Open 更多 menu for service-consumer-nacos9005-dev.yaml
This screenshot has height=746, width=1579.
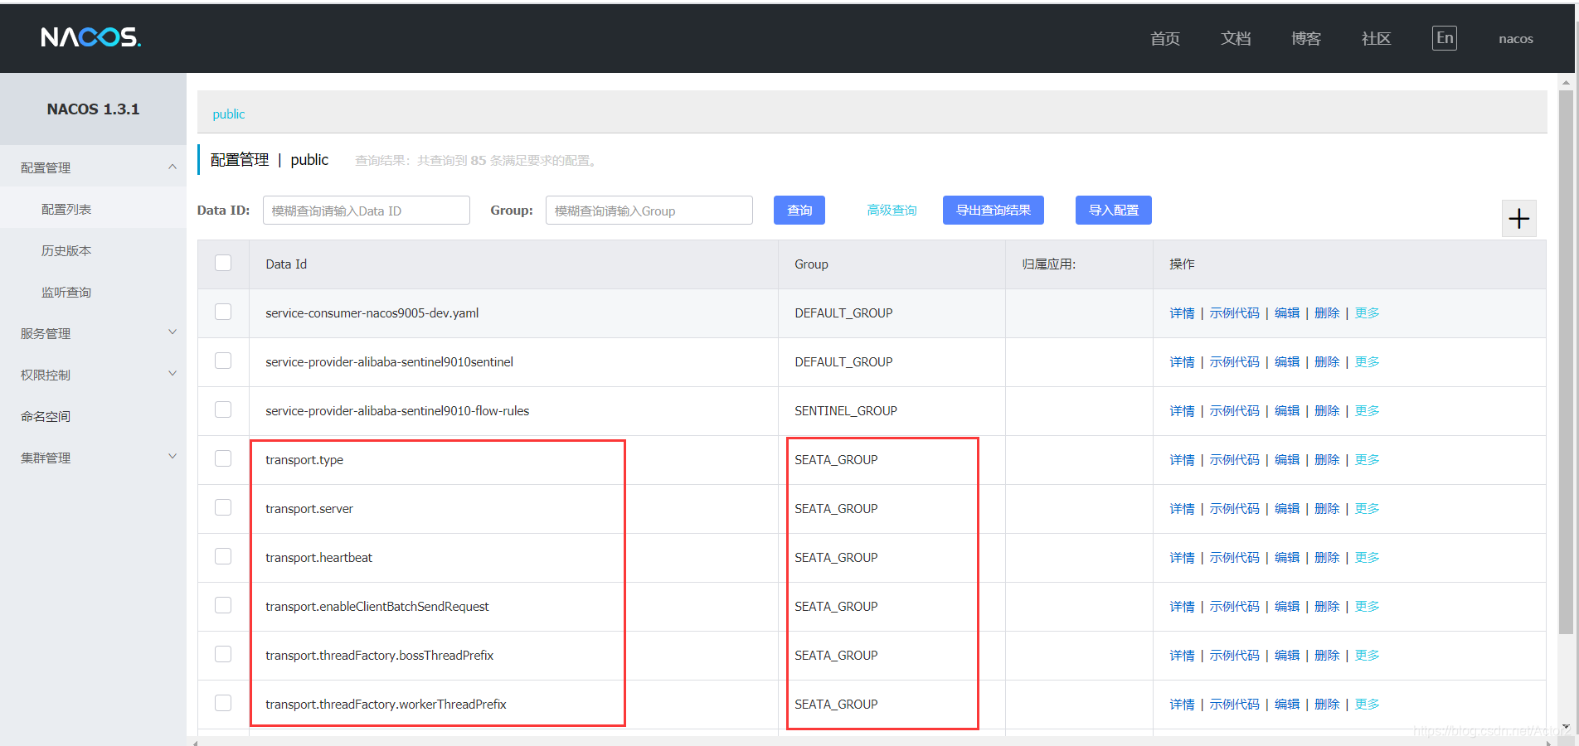1367,313
